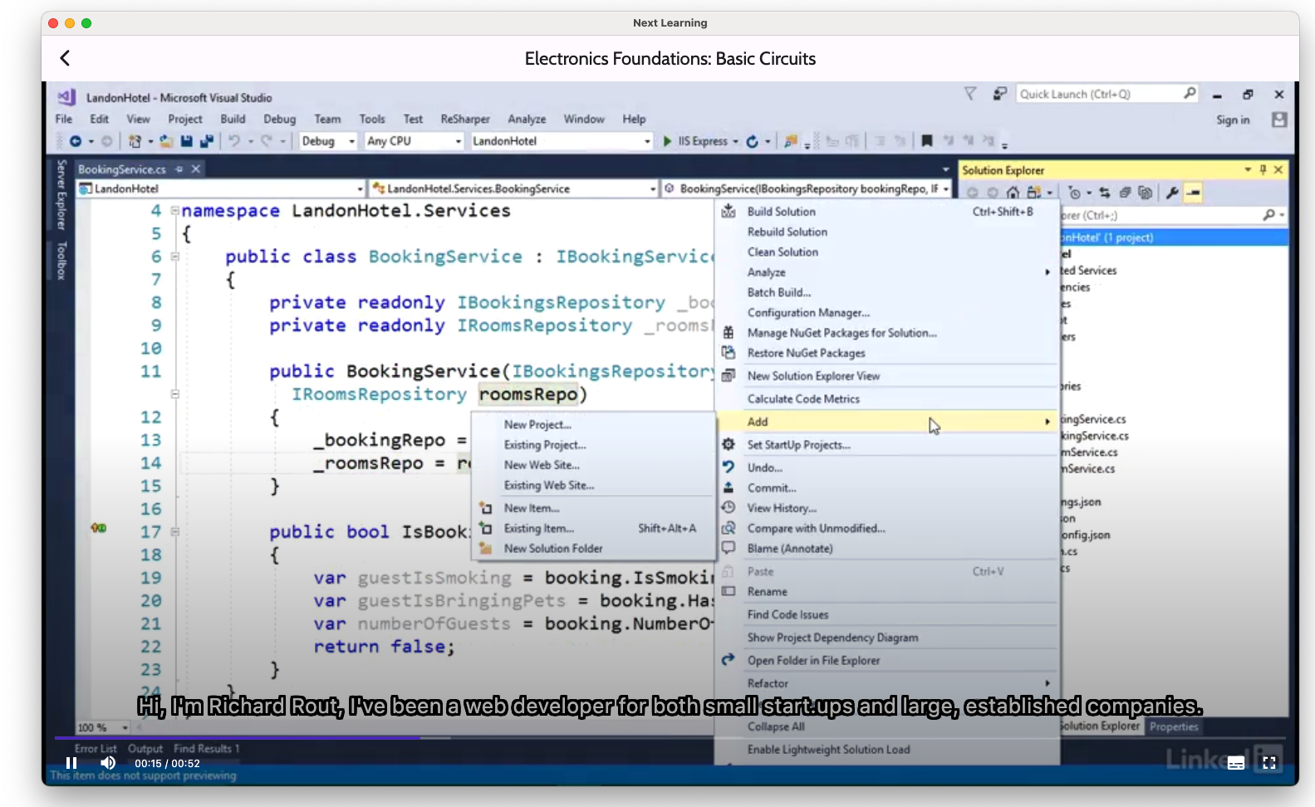Toggle closed captions on the video

pos(1235,763)
